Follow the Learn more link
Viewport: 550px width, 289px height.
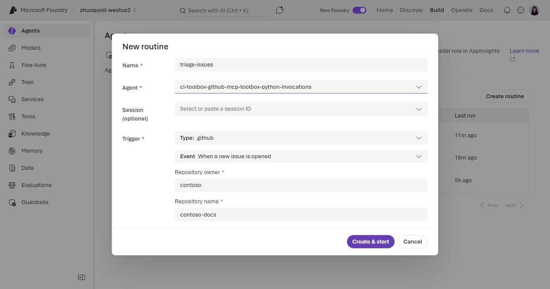[524, 51]
